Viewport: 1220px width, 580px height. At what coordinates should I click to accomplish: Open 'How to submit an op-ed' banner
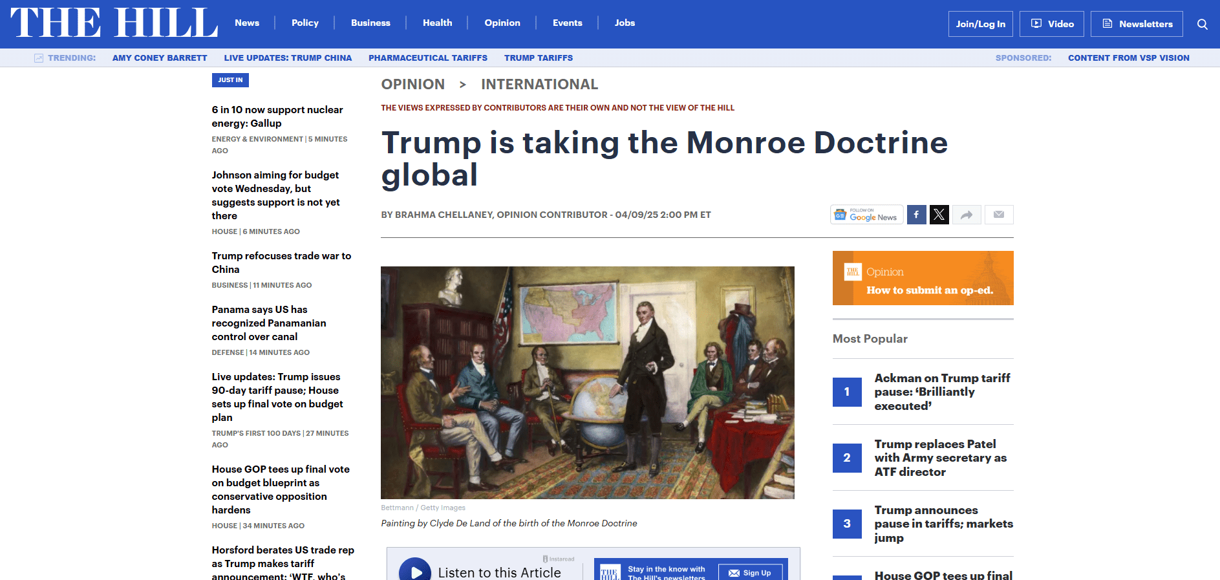(923, 278)
